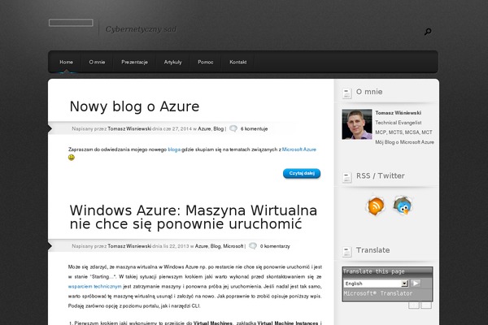This screenshot has width=488, height=325.
Task: Click the Cybernetyczny sad site tagline
Action: (141, 29)
